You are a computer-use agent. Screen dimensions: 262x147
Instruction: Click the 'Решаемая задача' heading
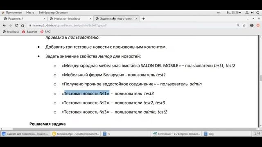click(47, 124)
